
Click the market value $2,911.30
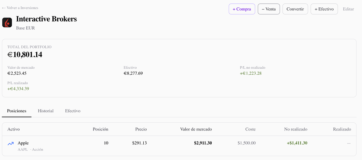tap(203, 143)
